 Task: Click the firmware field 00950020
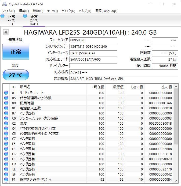(93, 40)
